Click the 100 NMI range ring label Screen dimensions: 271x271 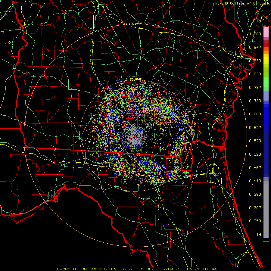point(135,24)
